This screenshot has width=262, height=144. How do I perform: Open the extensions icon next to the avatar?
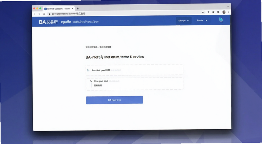218,12
